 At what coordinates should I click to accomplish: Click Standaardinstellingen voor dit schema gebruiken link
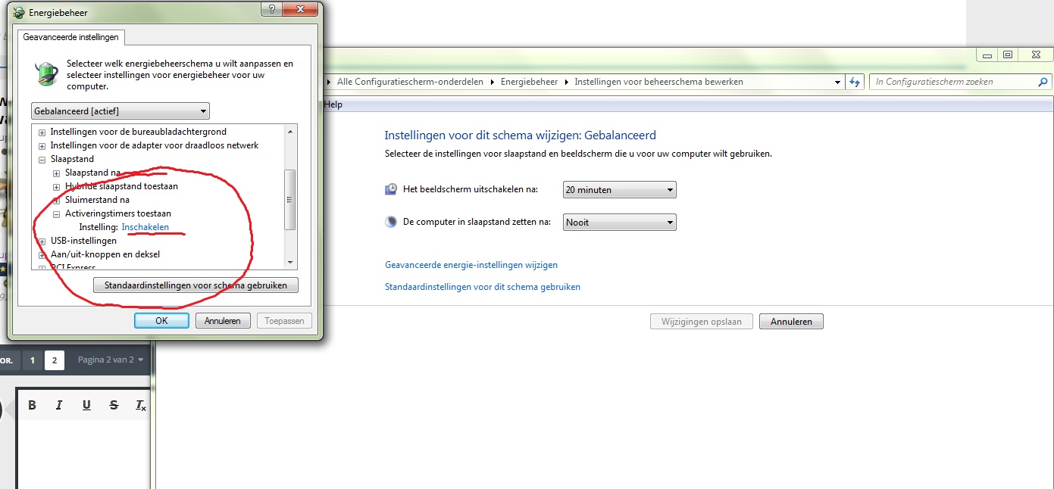tap(483, 287)
